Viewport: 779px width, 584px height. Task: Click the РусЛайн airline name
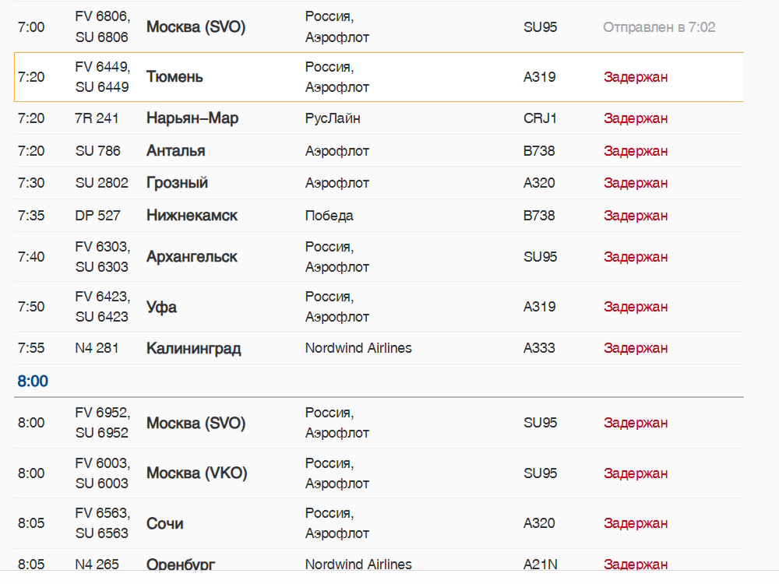(333, 118)
